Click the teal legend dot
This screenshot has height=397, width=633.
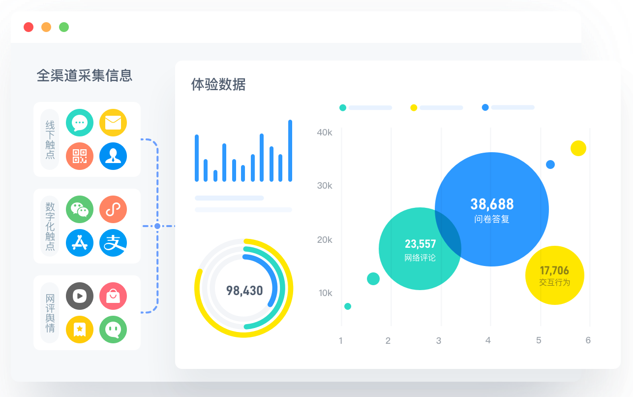click(x=343, y=107)
